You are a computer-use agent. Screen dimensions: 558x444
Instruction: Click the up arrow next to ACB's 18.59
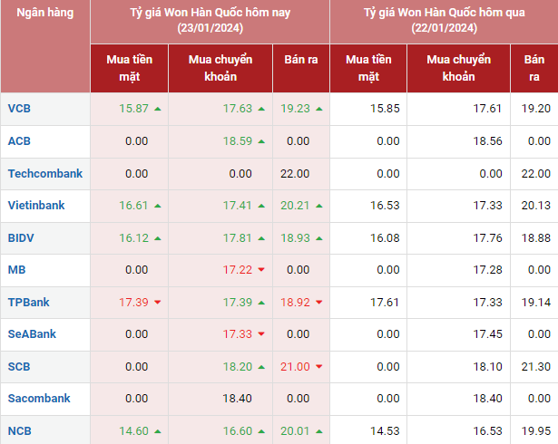coord(260,141)
